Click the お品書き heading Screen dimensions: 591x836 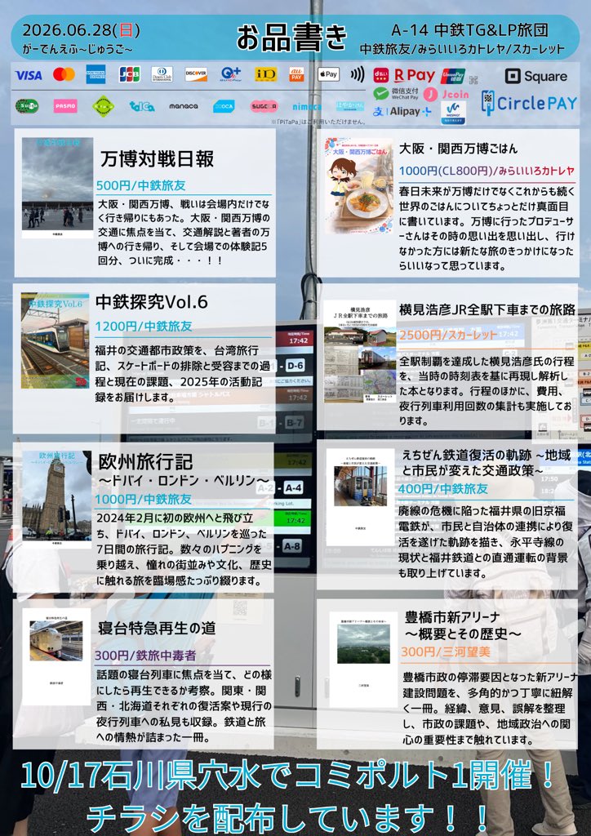[x=291, y=38]
